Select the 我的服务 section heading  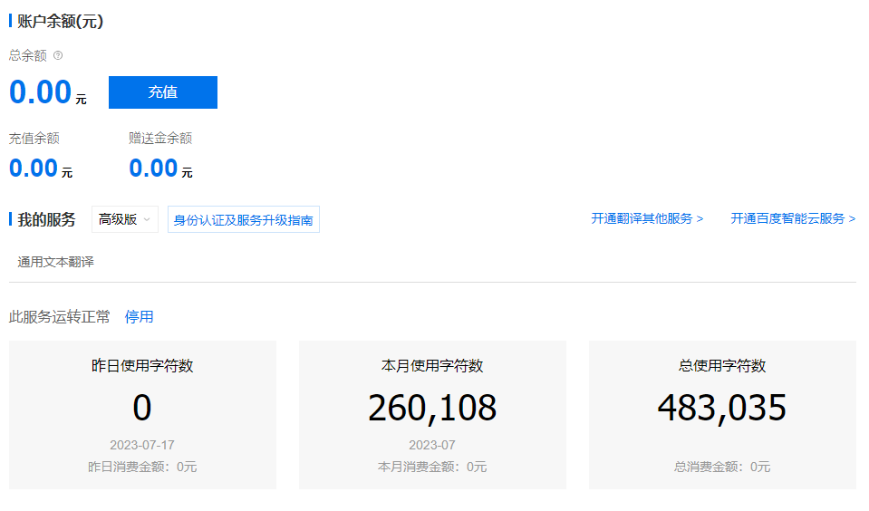[x=46, y=219]
